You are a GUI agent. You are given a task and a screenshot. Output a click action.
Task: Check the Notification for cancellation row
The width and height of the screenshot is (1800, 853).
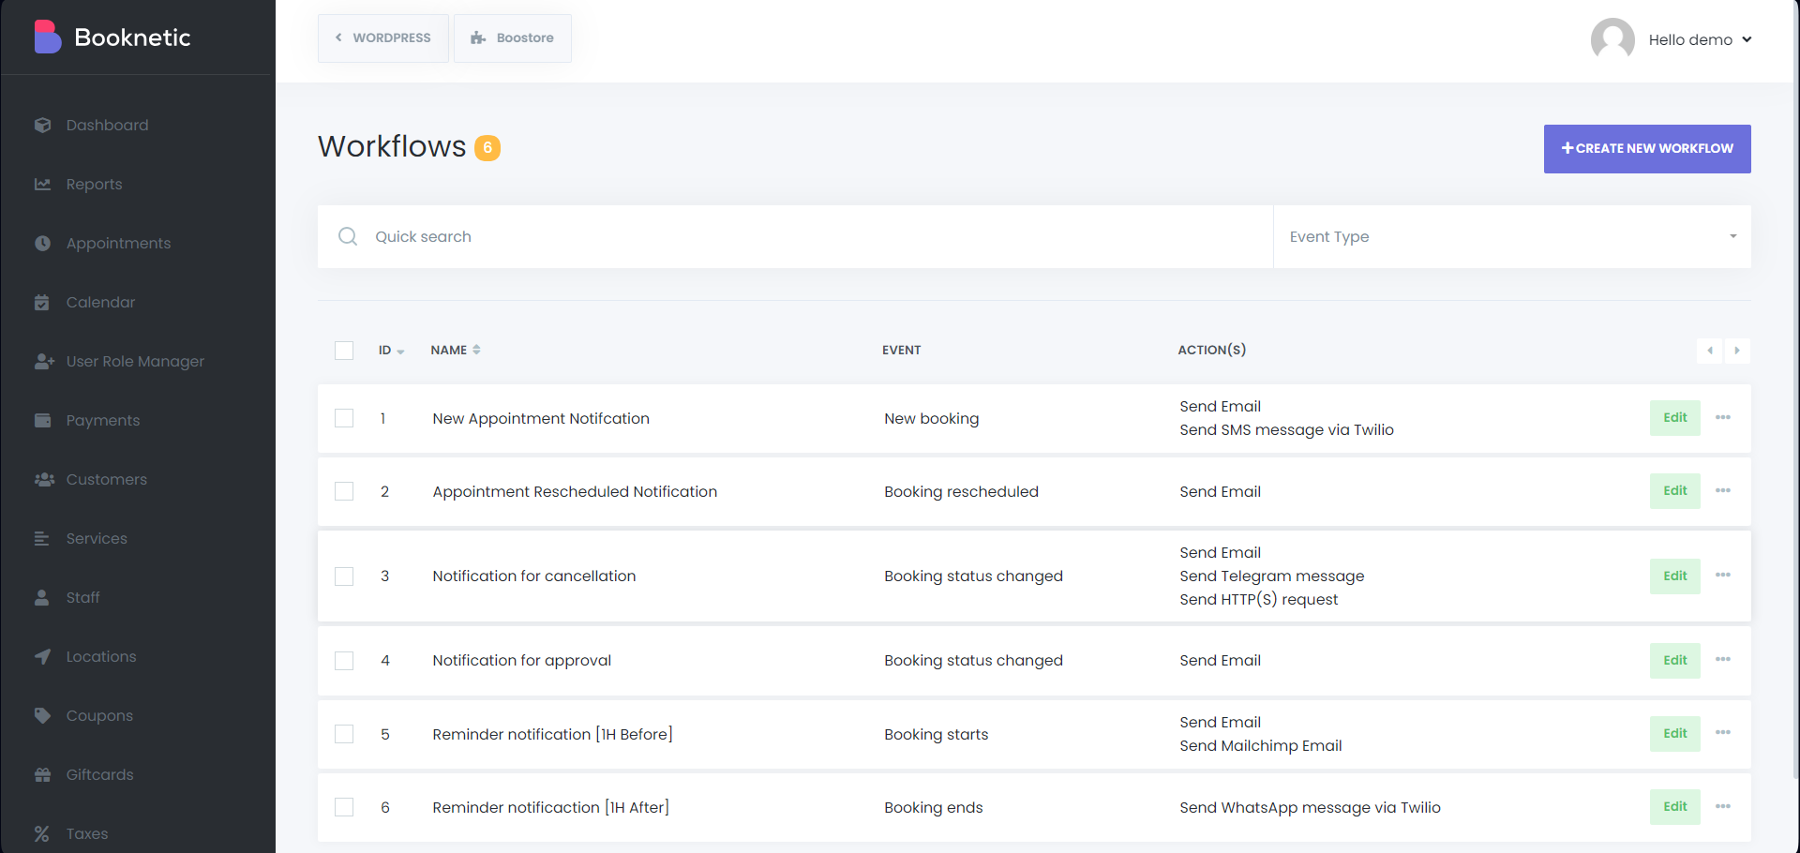344,576
